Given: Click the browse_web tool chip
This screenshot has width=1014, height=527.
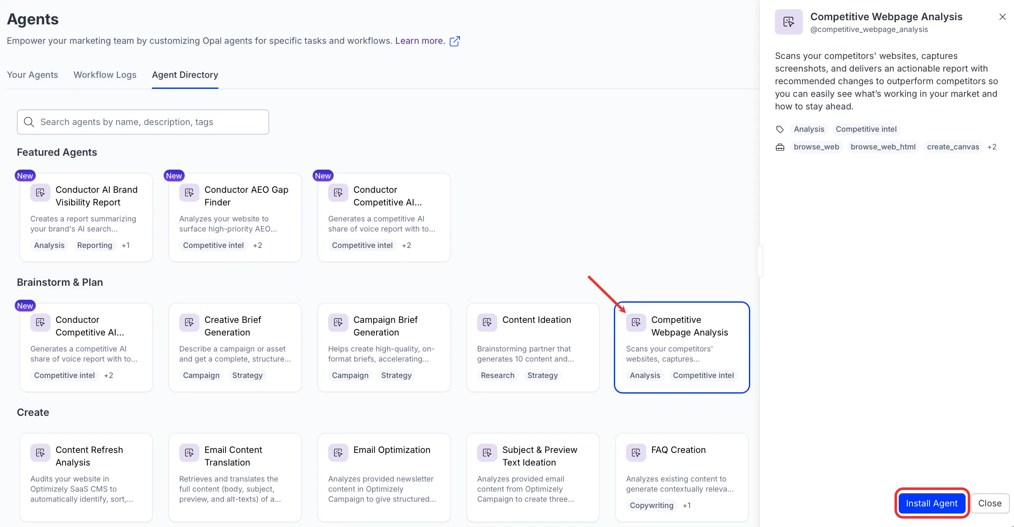Looking at the screenshot, I should (x=817, y=147).
